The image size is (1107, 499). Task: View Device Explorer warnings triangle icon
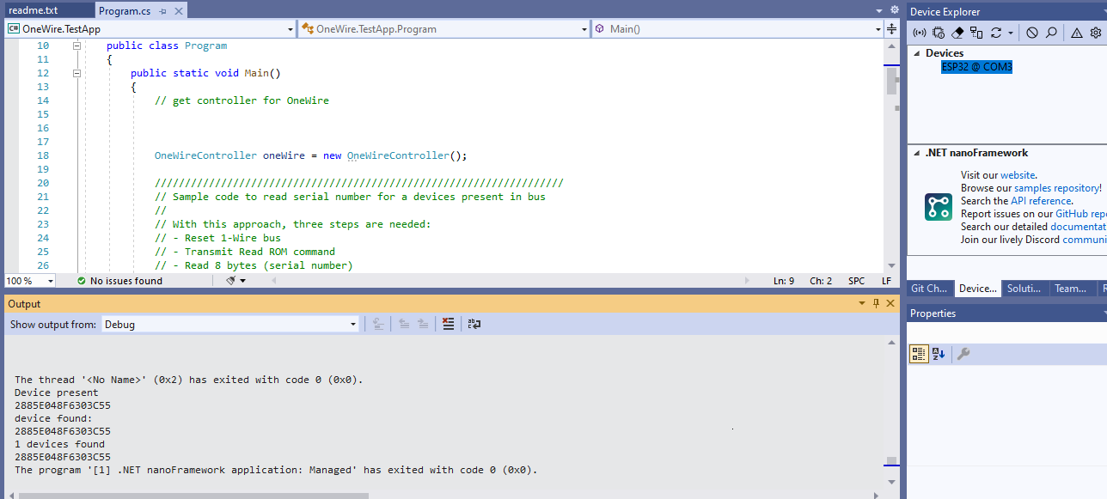pyautogui.click(x=1076, y=33)
